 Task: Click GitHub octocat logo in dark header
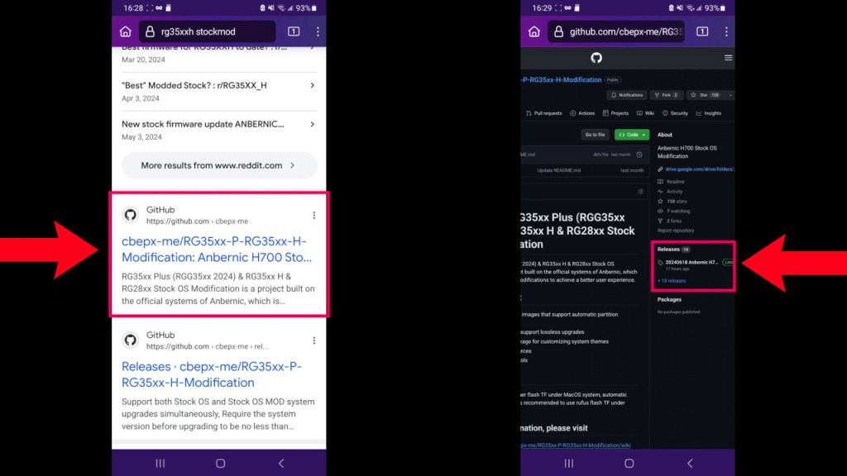pyautogui.click(x=596, y=58)
